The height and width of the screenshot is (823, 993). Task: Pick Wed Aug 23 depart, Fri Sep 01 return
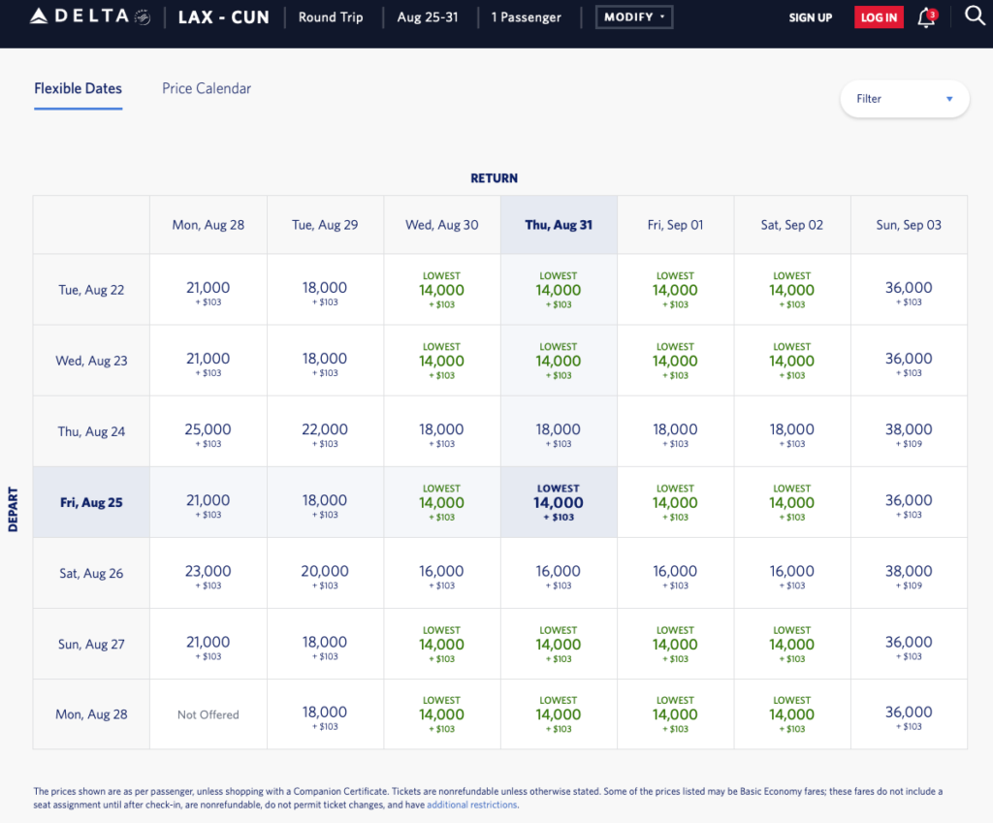[675, 361]
